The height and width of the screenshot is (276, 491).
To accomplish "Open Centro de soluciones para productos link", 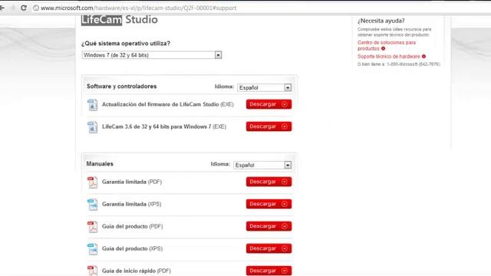I will click(387, 45).
